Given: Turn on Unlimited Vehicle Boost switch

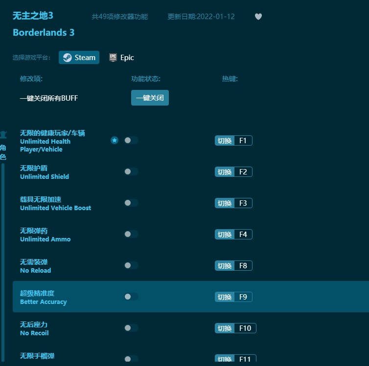Looking at the screenshot, I should click(131, 203).
